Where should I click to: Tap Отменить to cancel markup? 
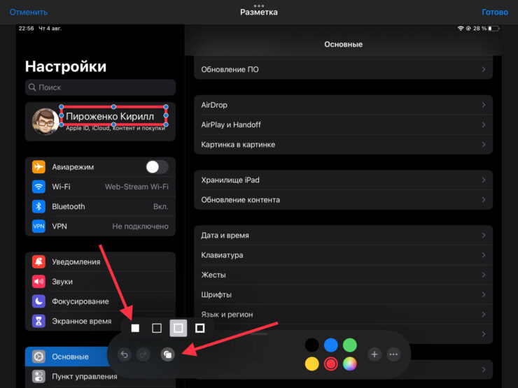[x=29, y=12]
